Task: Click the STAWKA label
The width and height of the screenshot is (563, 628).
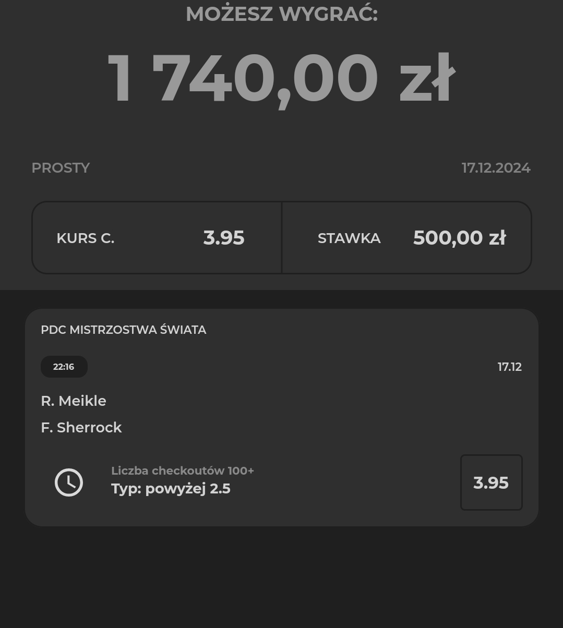Action: (349, 238)
